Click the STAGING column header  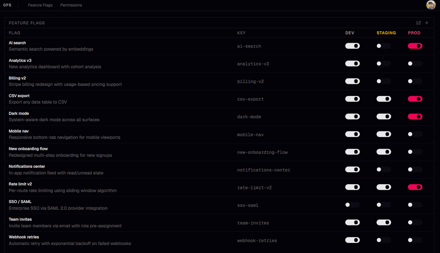point(386,33)
